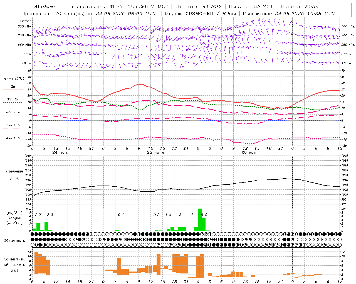Image resolution: width=356 pixels, height=284 pixels.
Task: Click the computed time Рассчитано: 24.06.2025 10:38 UTC
Action: [289, 14]
